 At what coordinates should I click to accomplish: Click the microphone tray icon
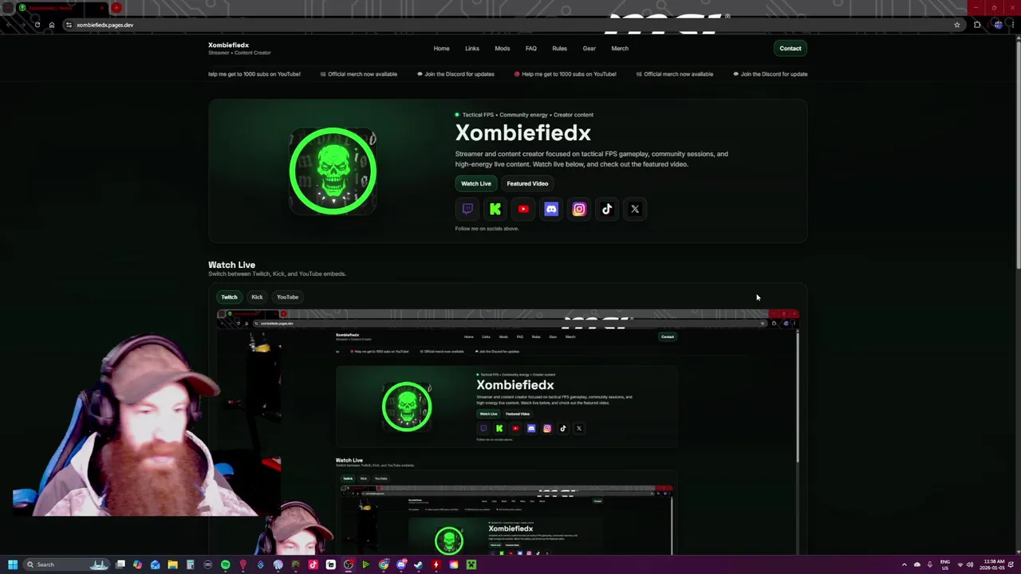pos(930,564)
